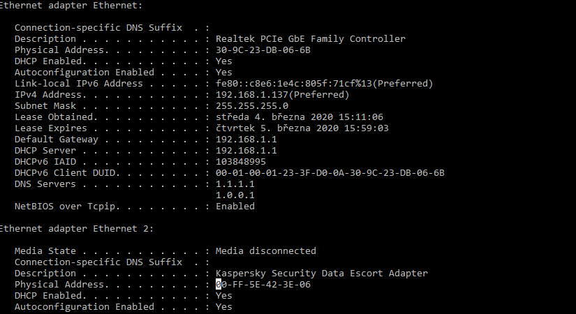Click the Realtek PCIe GbE Family Controller text

[x=310, y=39]
